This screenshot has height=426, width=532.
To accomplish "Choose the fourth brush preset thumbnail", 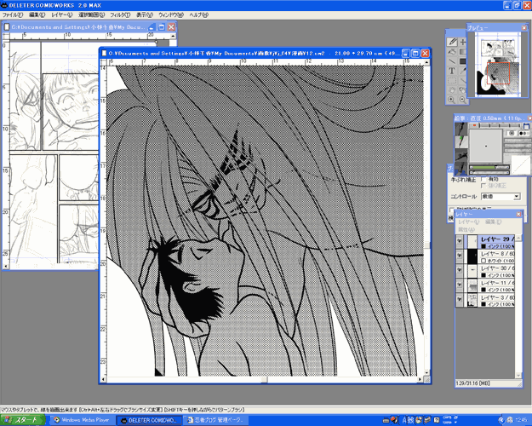I will pos(461,167).
